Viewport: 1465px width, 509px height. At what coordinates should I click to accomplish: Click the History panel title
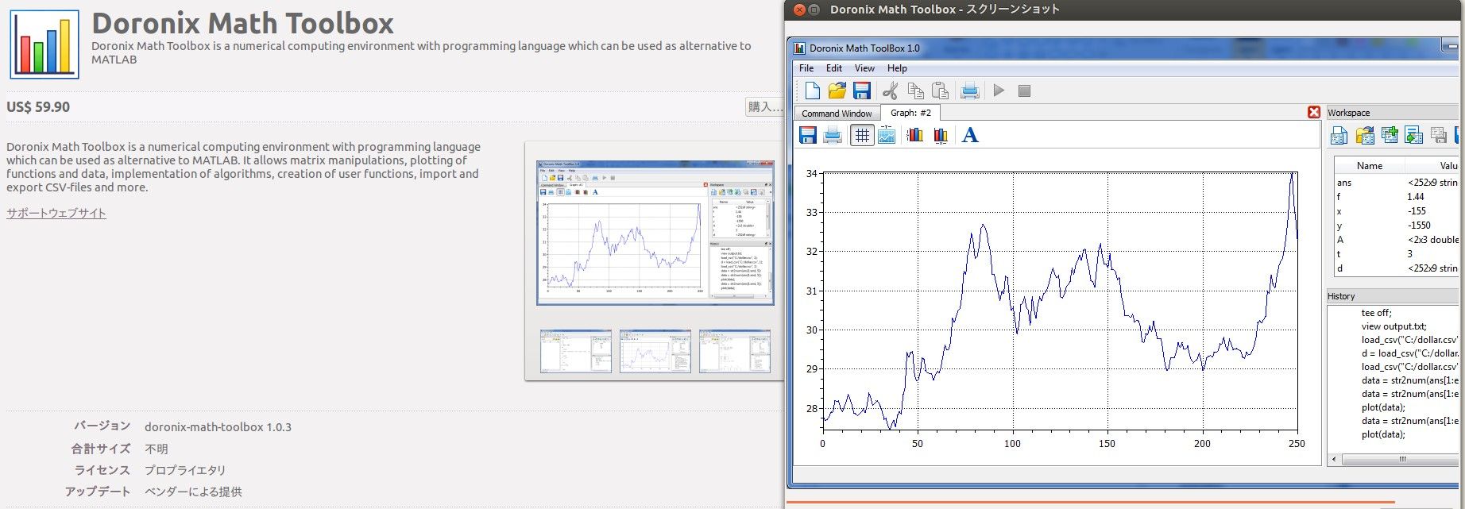click(x=1341, y=296)
